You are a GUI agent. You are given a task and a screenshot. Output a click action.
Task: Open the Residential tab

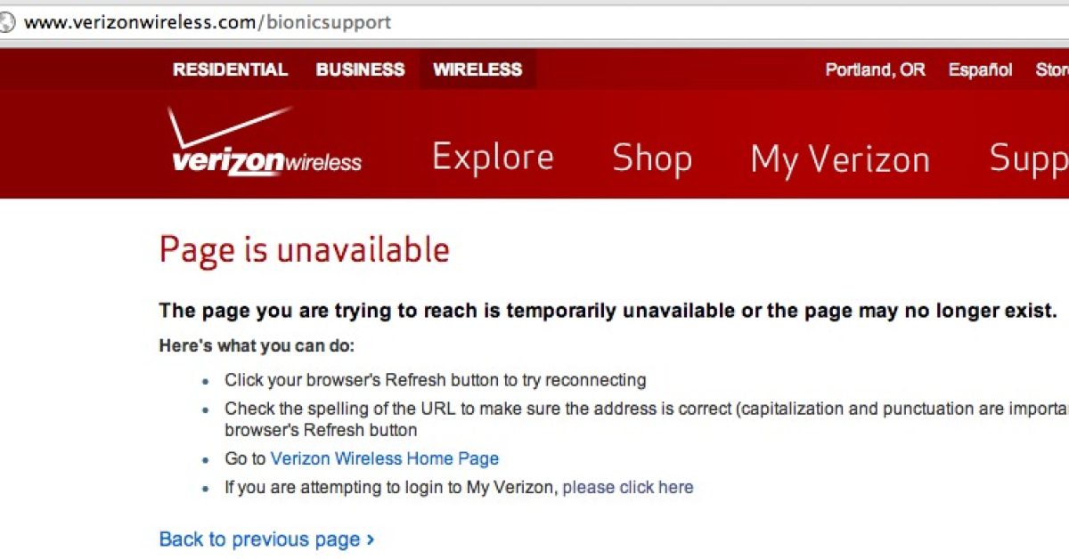coord(230,69)
